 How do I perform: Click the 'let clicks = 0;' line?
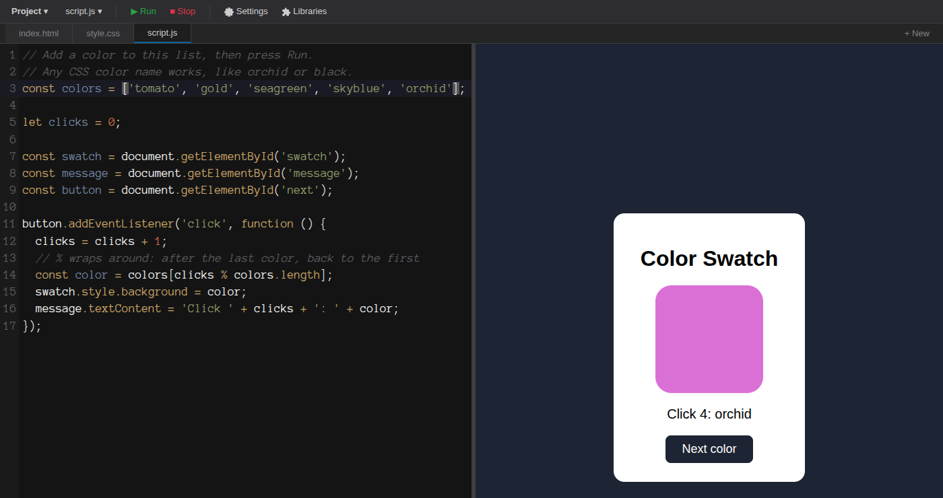[71, 122]
